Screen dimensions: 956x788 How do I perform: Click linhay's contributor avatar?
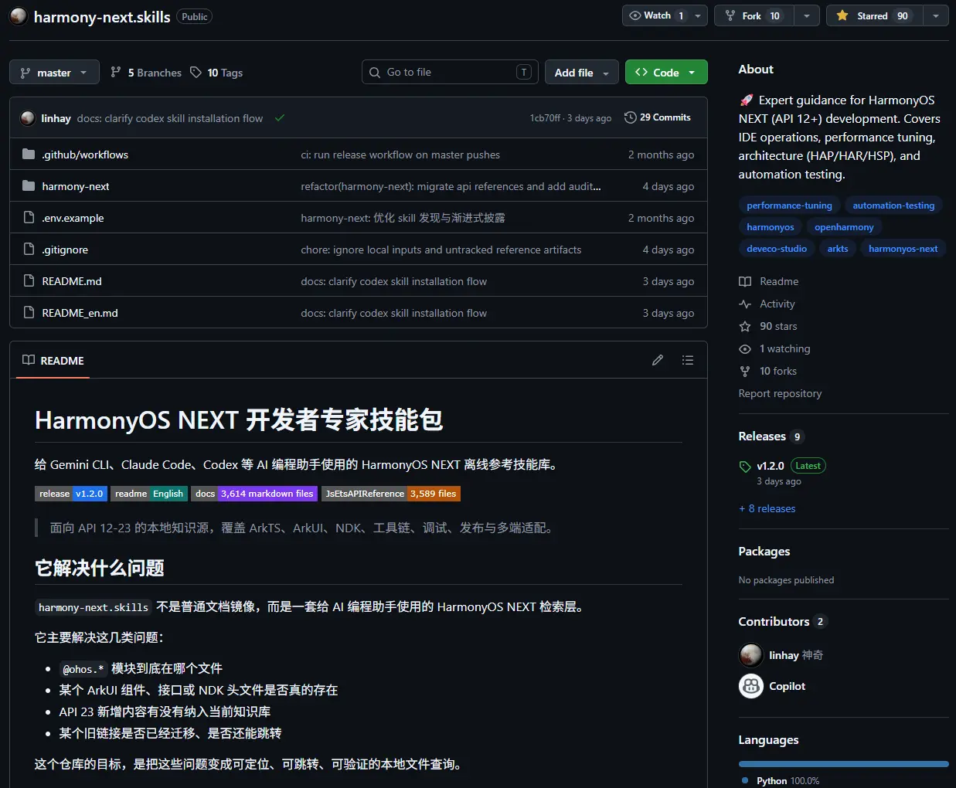tap(751, 655)
